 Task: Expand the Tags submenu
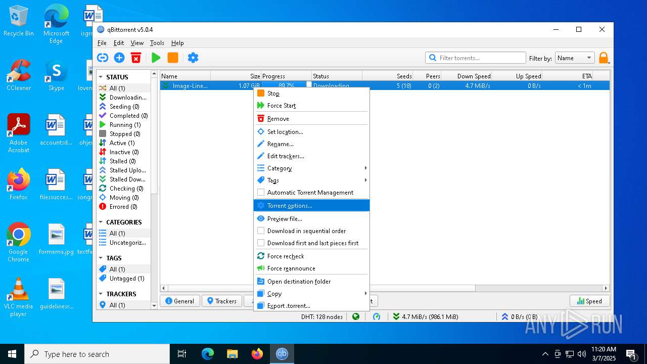click(x=311, y=180)
